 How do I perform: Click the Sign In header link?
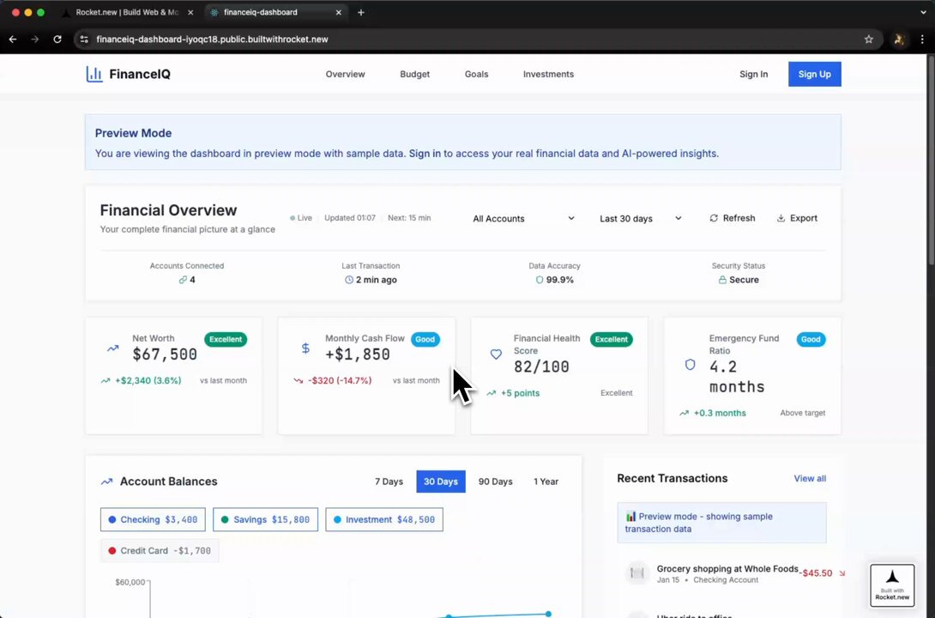coord(754,74)
